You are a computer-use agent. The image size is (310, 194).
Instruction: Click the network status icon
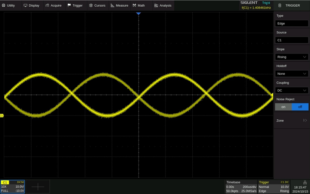[305, 182]
